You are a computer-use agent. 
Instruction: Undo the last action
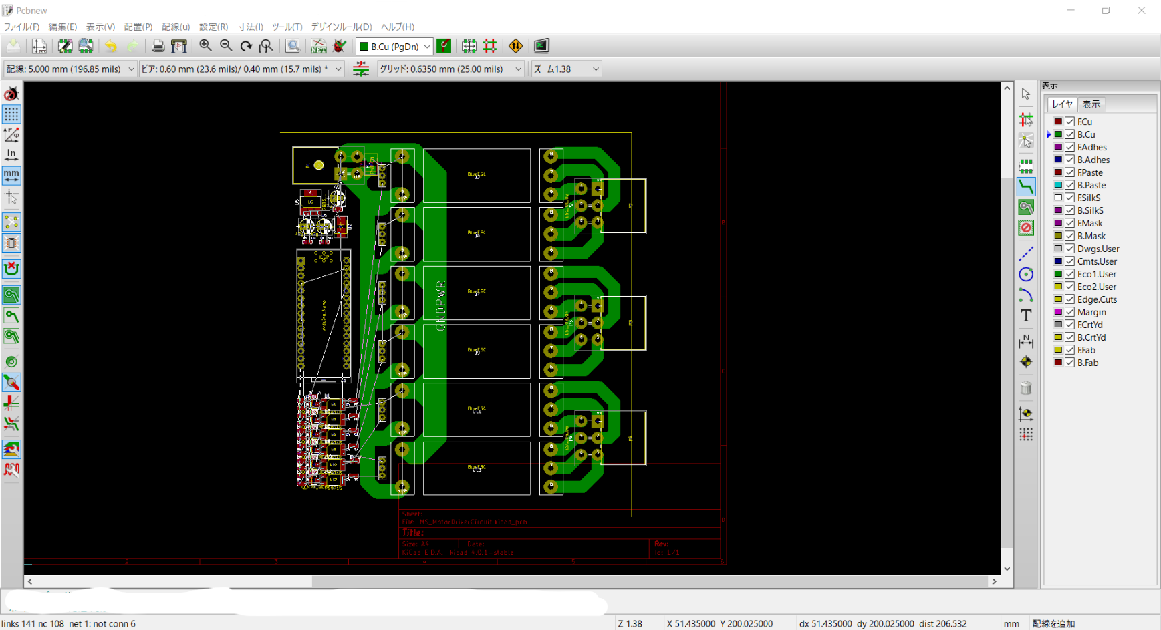(x=111, y=46)
